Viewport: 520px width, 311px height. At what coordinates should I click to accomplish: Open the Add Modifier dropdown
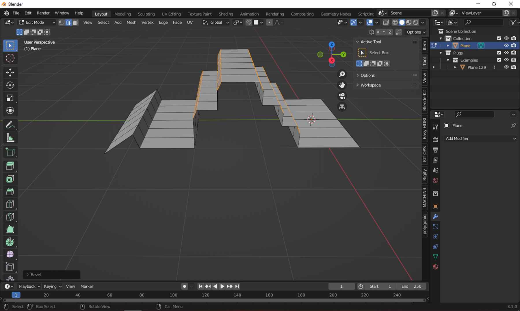480,138
